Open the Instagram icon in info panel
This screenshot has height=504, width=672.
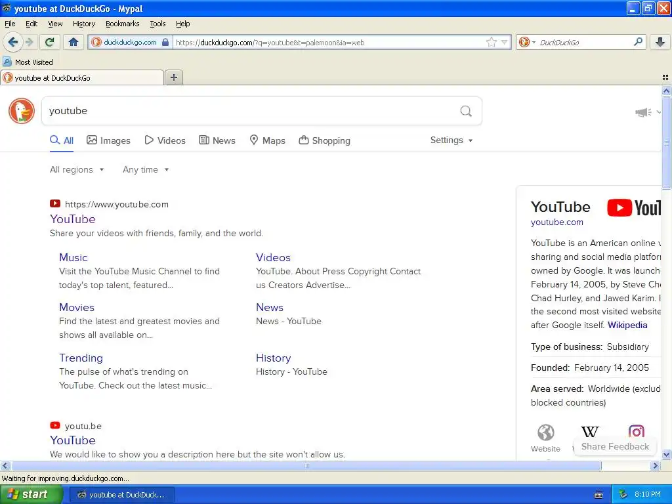tap(637, 432)
